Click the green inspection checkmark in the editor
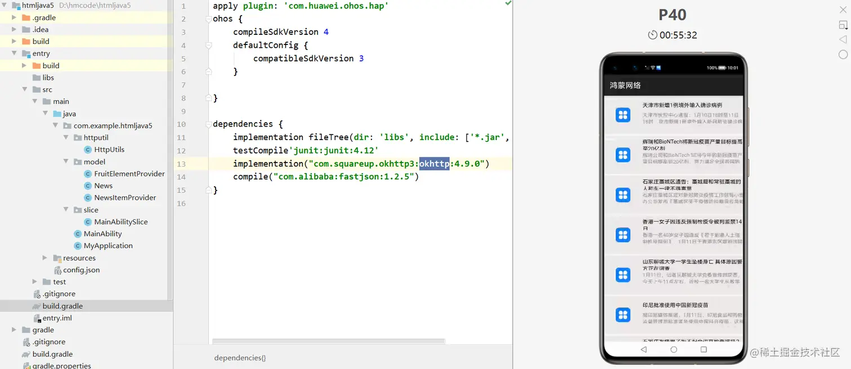This screenshot has height=369, width=851. point(508,3)
